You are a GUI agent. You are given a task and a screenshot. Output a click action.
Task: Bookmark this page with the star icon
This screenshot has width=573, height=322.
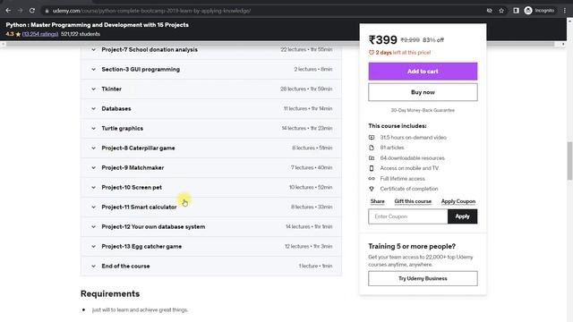point(501,11)
